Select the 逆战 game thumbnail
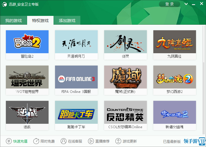The height and width of the screenshot is (147, 206). [x=27, y=112]
